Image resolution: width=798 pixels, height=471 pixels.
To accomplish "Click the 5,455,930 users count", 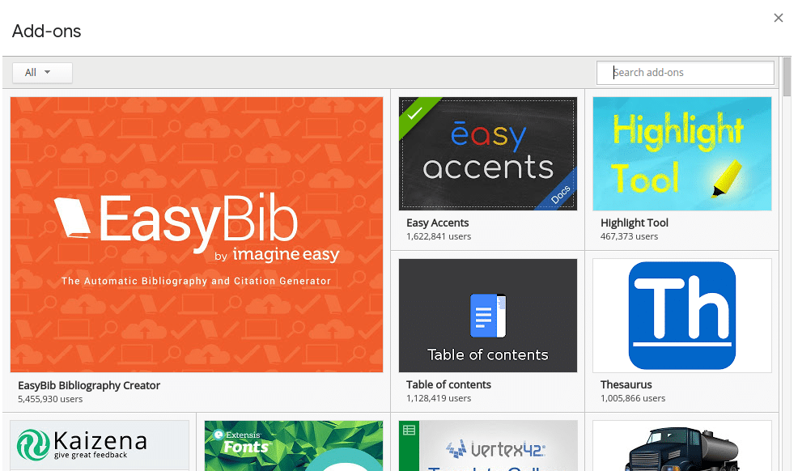I will [x=50, y=399].
